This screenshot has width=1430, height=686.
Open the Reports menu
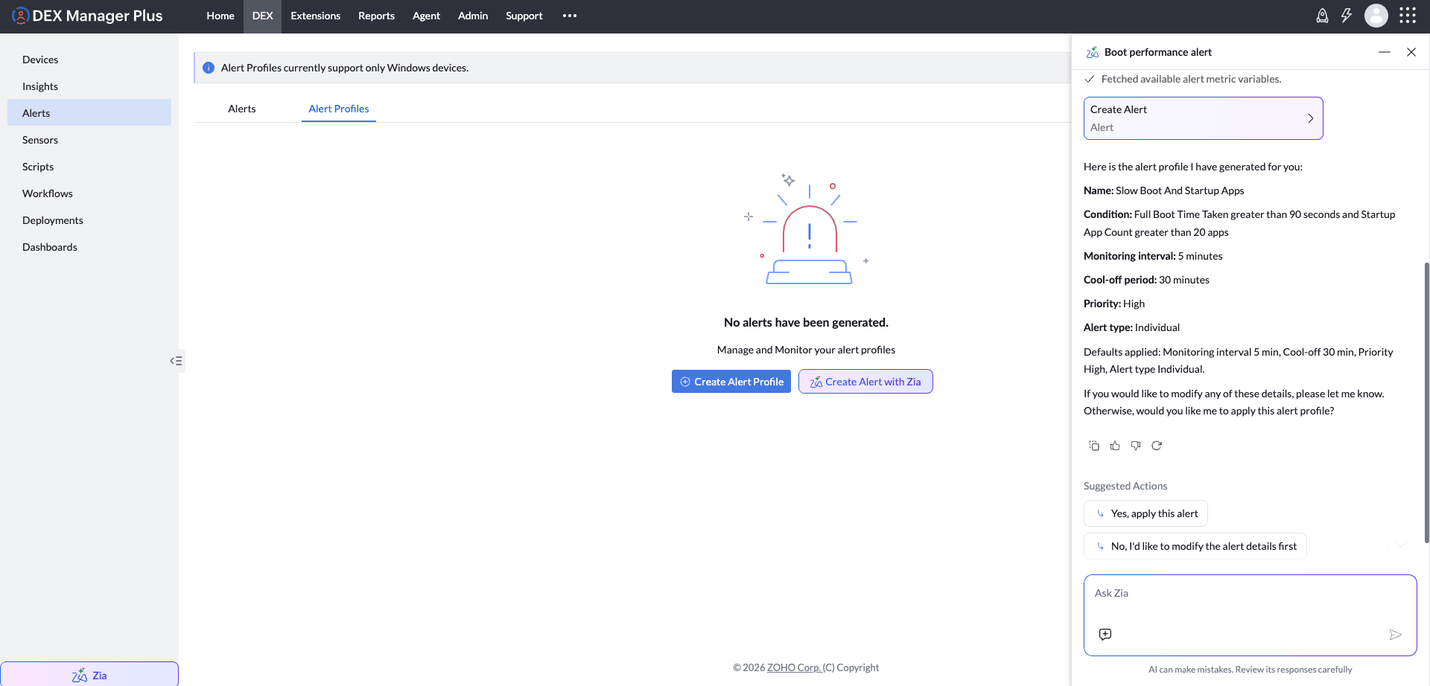pos(376,16)
